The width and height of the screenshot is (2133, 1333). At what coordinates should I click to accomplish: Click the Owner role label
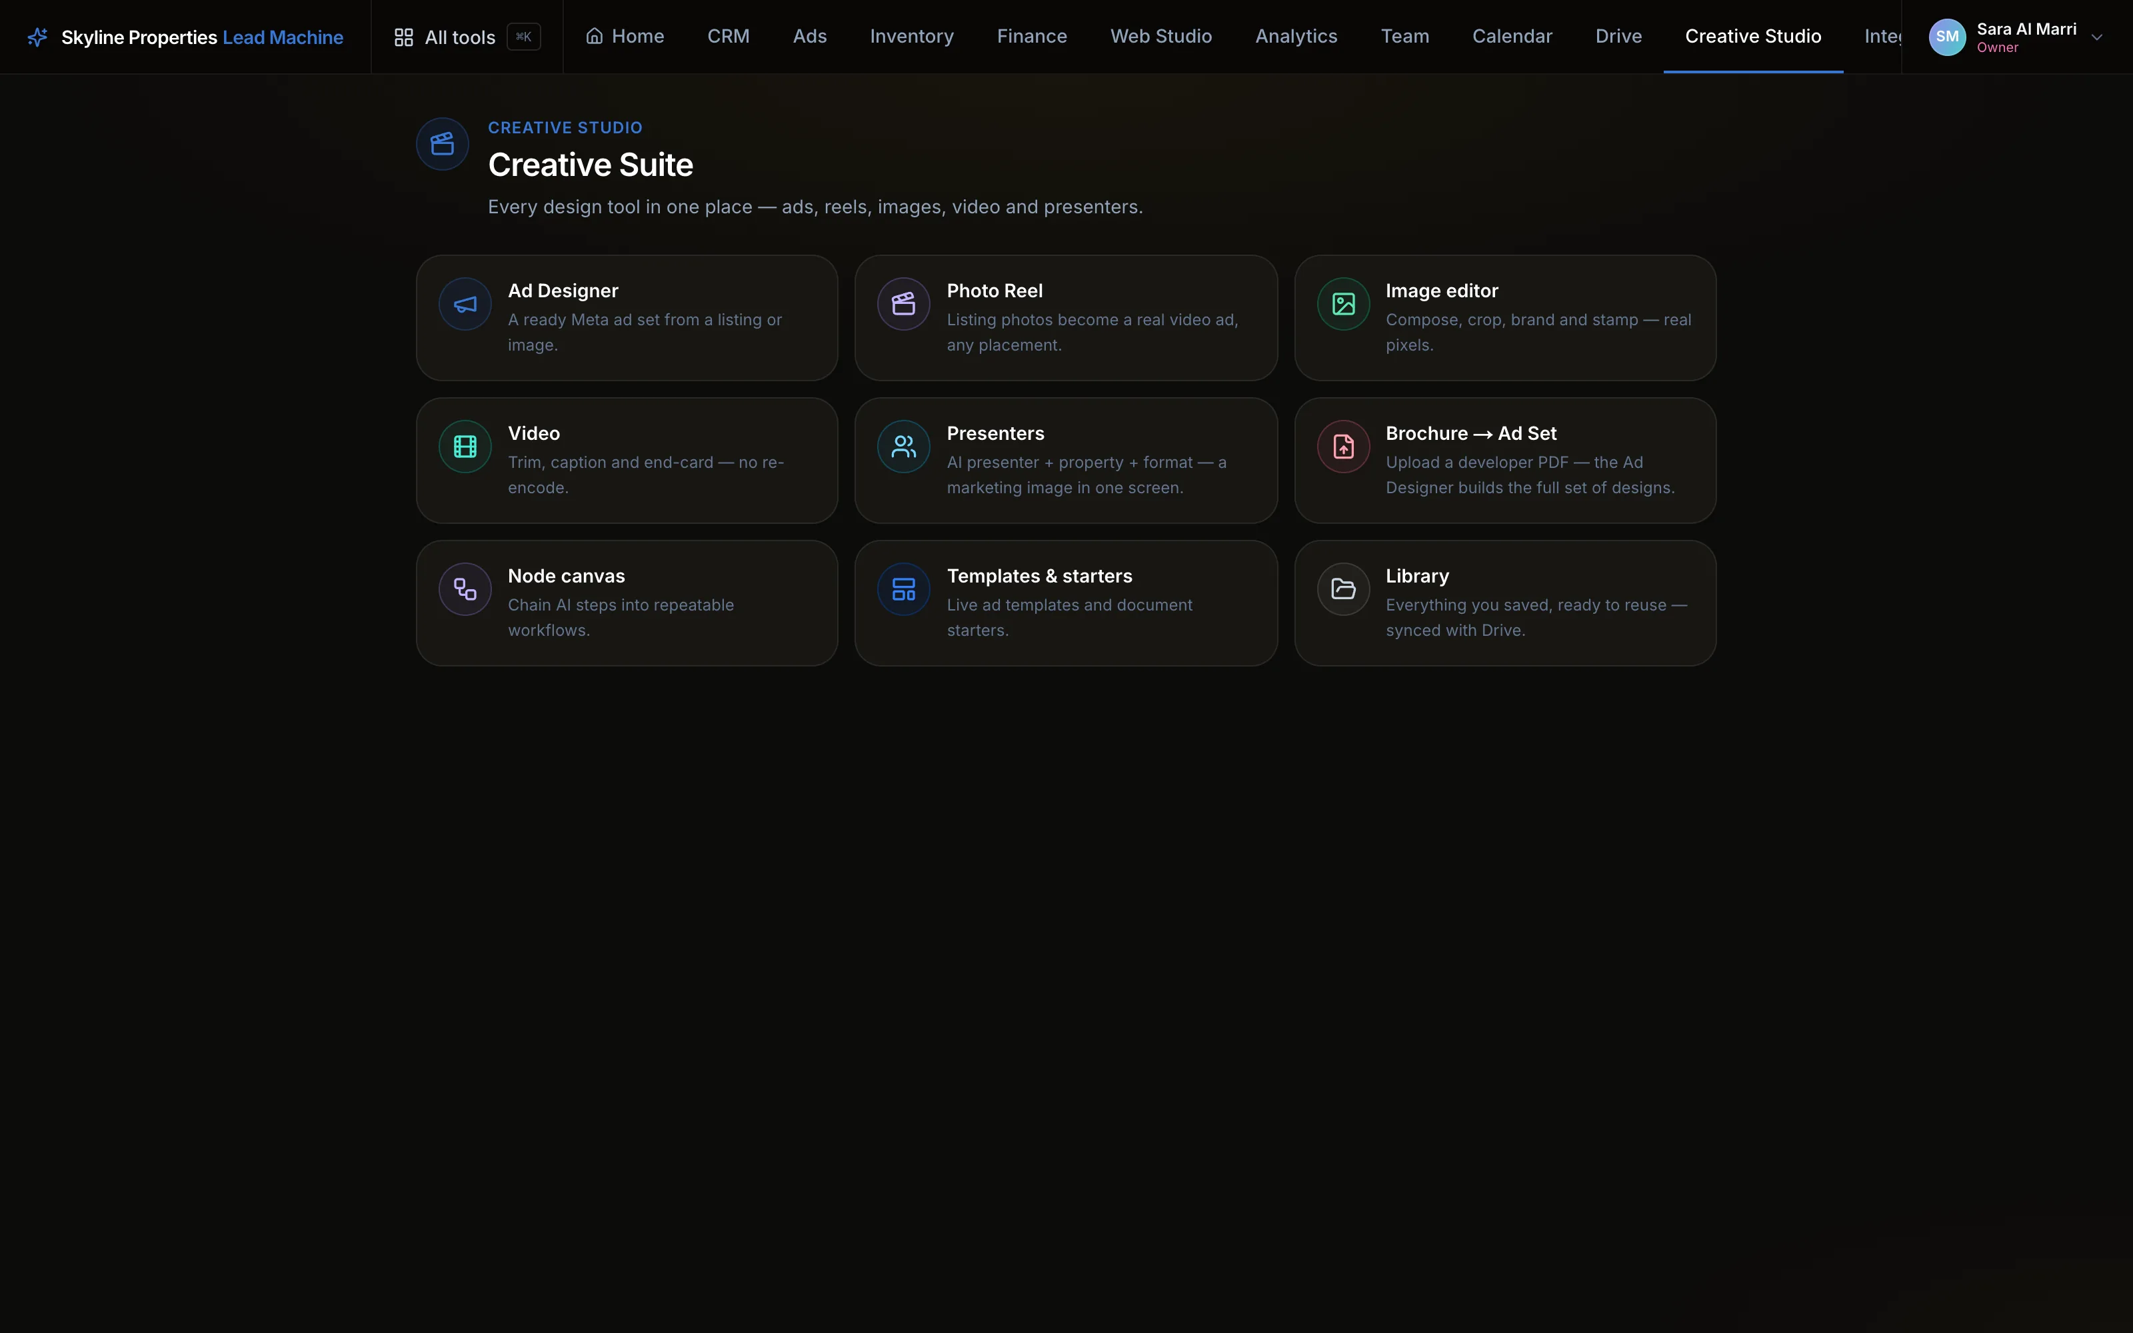1997,49
